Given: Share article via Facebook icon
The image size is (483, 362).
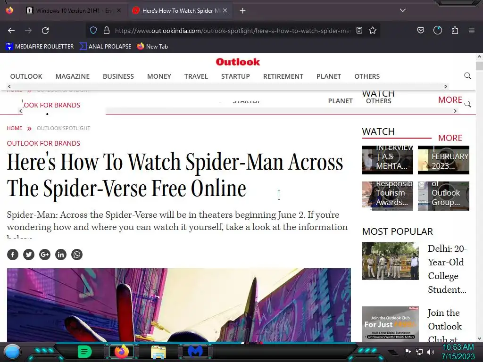Looking at the screenshot, I should click(x=13, y=255).
